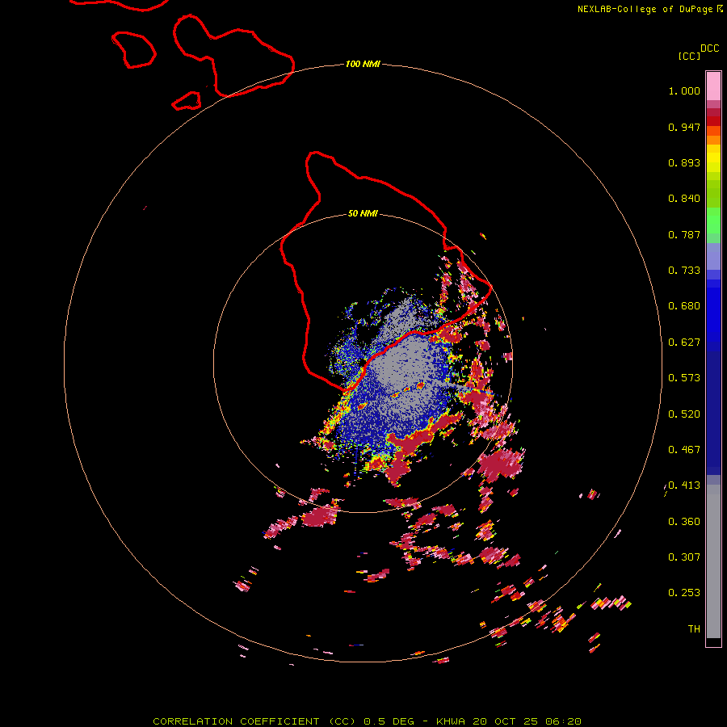The image size is (727, 727).
Task: Select the 0.893 legend value
Action: [x=684, y=162]
